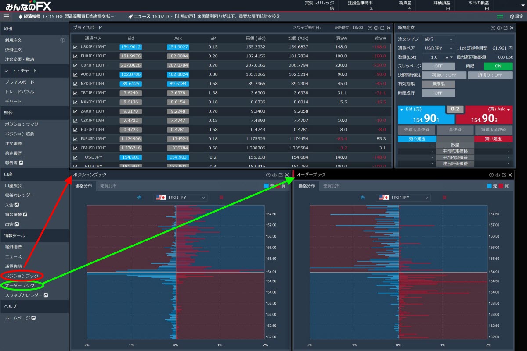Toggle the スリッページ OFF switch

(438, 66)
